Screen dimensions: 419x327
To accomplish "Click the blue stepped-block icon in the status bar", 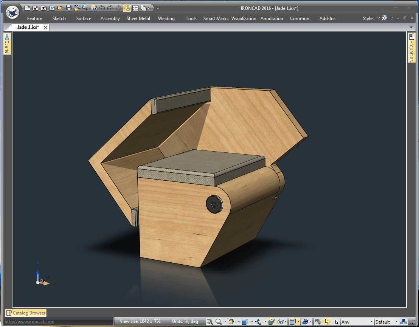I will tap(305, 322).
